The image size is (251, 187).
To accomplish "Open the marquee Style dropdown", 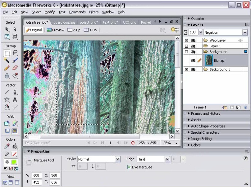I will point(117,159).
